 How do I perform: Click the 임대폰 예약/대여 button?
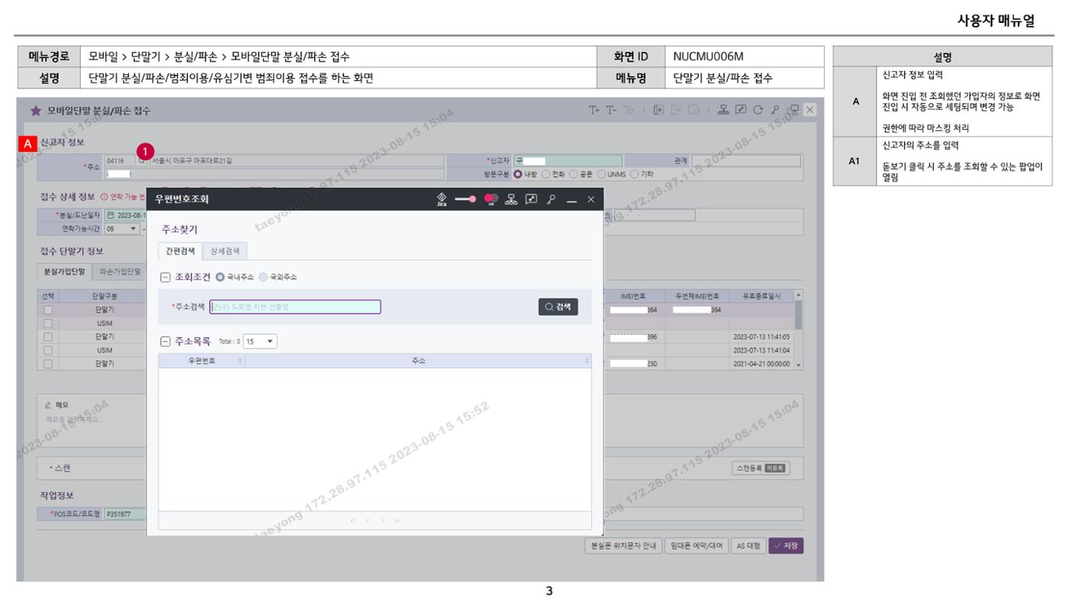(696, 545)
